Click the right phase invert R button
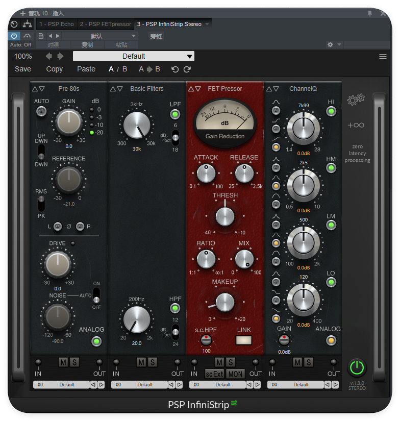 (80, 227)
